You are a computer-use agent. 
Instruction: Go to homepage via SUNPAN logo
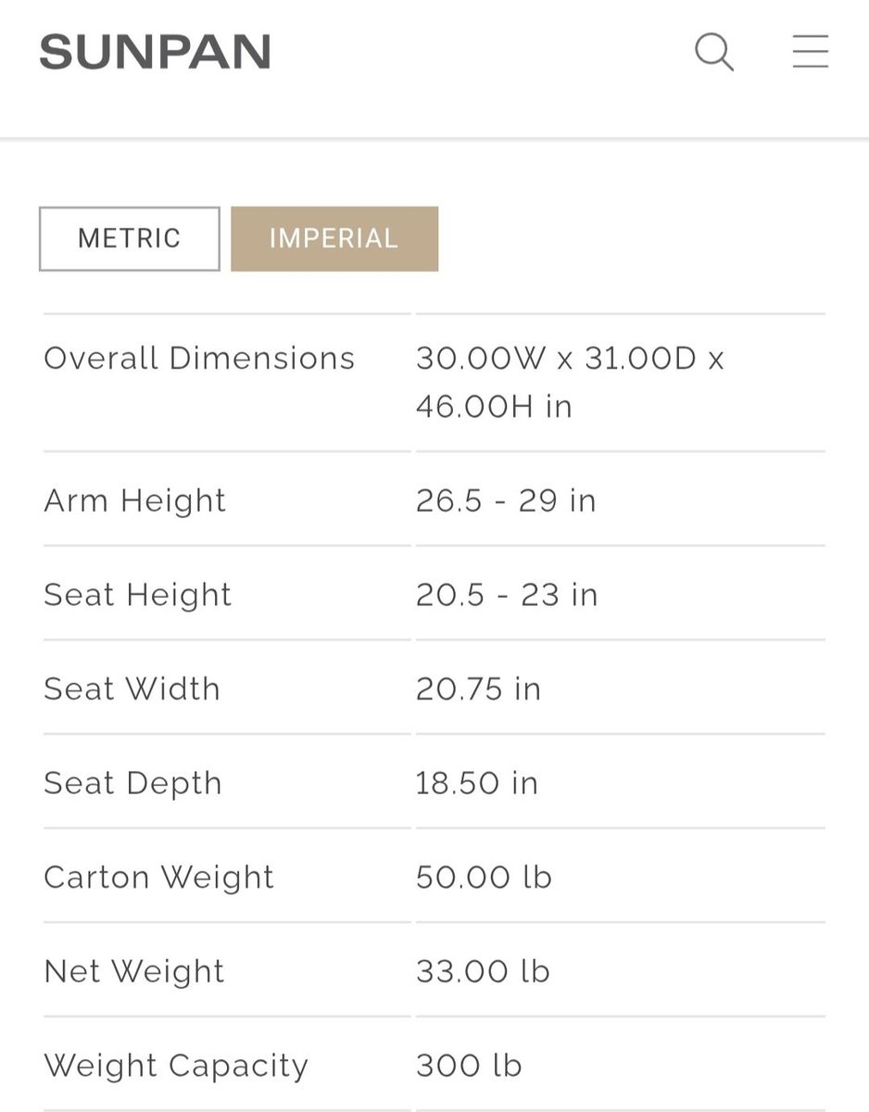[x=155, y=52]
